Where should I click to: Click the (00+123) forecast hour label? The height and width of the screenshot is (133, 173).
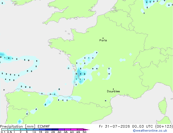tap(164, 126)
